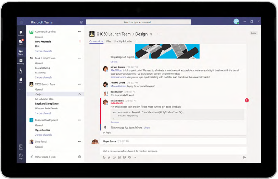This screenshot has height=179, width=278.
Task: Open Marketing channel under Mark 8
Action: [x=40, y=72]
